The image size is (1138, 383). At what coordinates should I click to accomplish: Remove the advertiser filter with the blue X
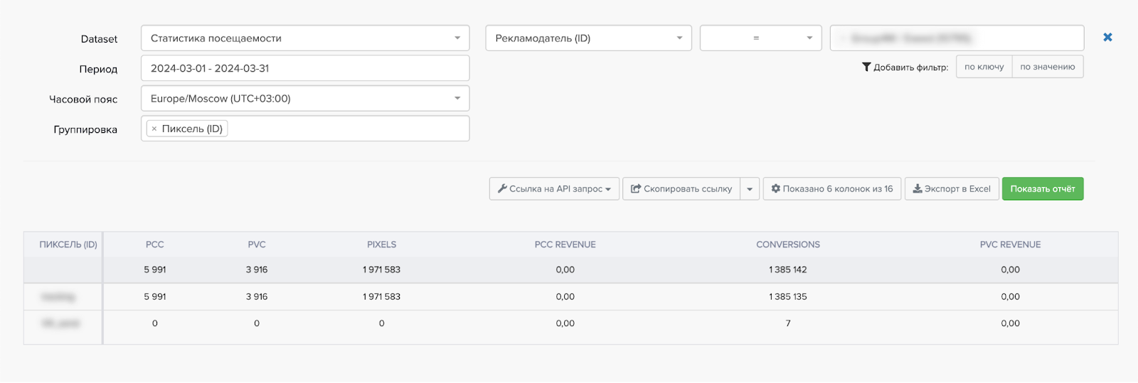(1107, 38)
